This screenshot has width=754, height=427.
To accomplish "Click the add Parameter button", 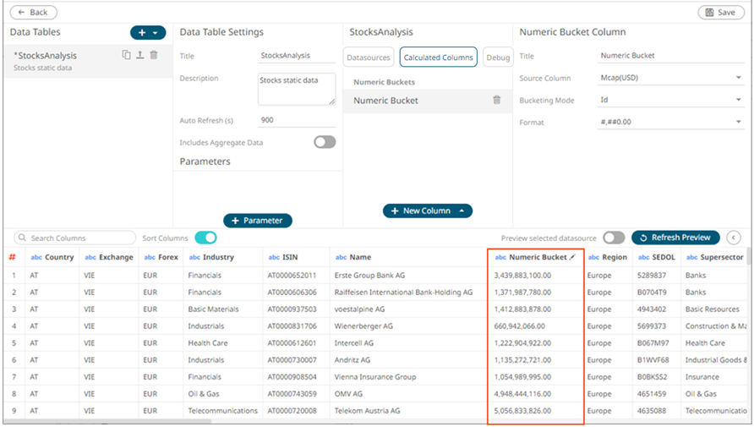I will [x=258, y=220].
